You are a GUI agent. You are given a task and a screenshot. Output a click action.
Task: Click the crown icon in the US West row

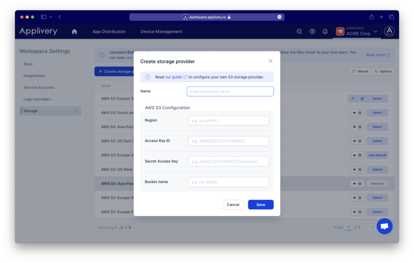(354, 170)
